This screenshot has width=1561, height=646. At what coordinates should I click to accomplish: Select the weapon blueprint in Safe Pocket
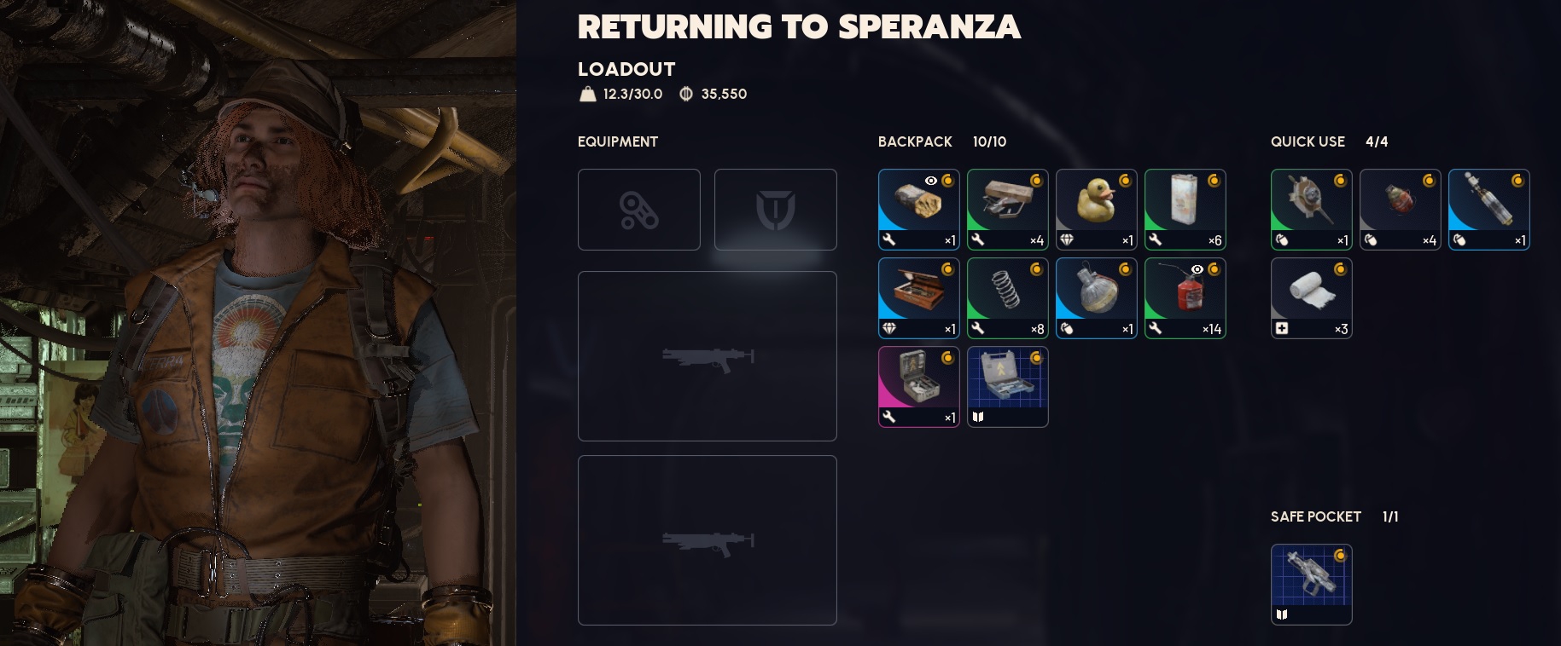tap(1311, 585)
